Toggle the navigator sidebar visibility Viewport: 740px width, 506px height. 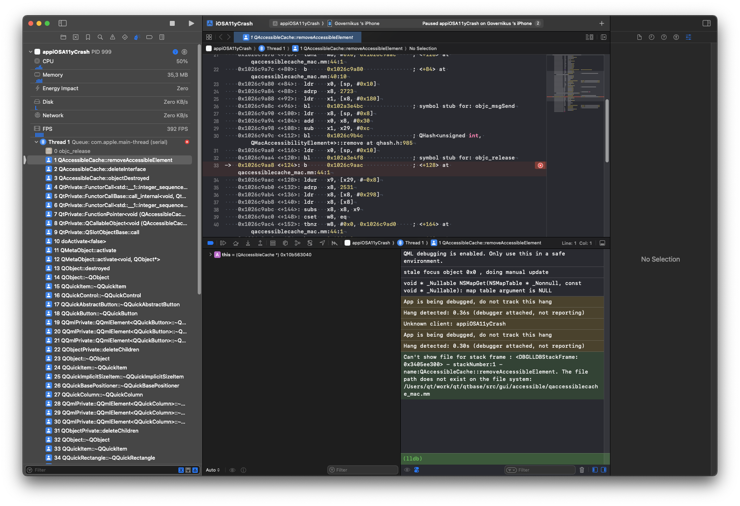[63, 23]
